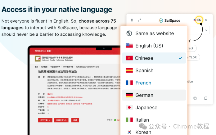
Task: Select Korean language option
Action: click(x=154, y=132)
